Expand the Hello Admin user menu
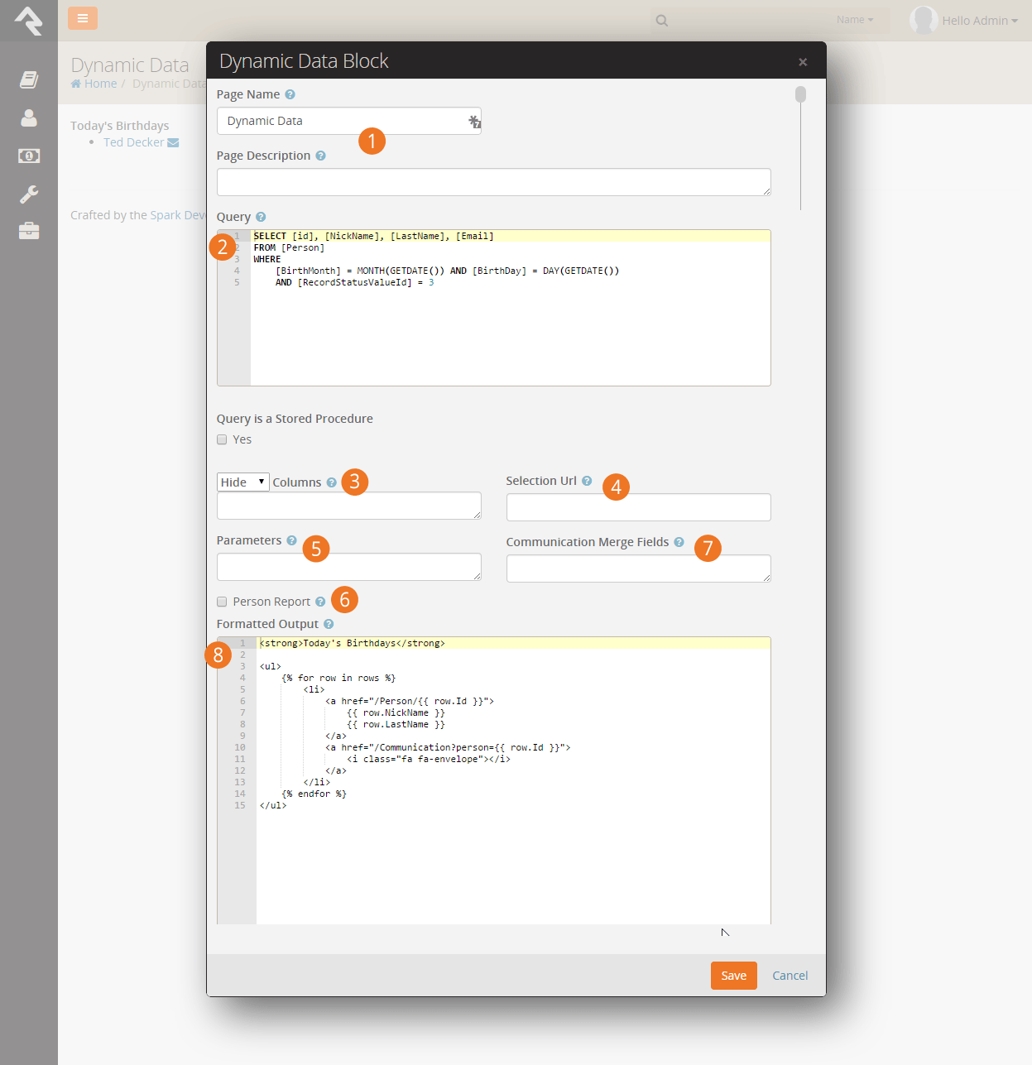This screenshot has height=1065, width=1032. click(x=980, y=21)
